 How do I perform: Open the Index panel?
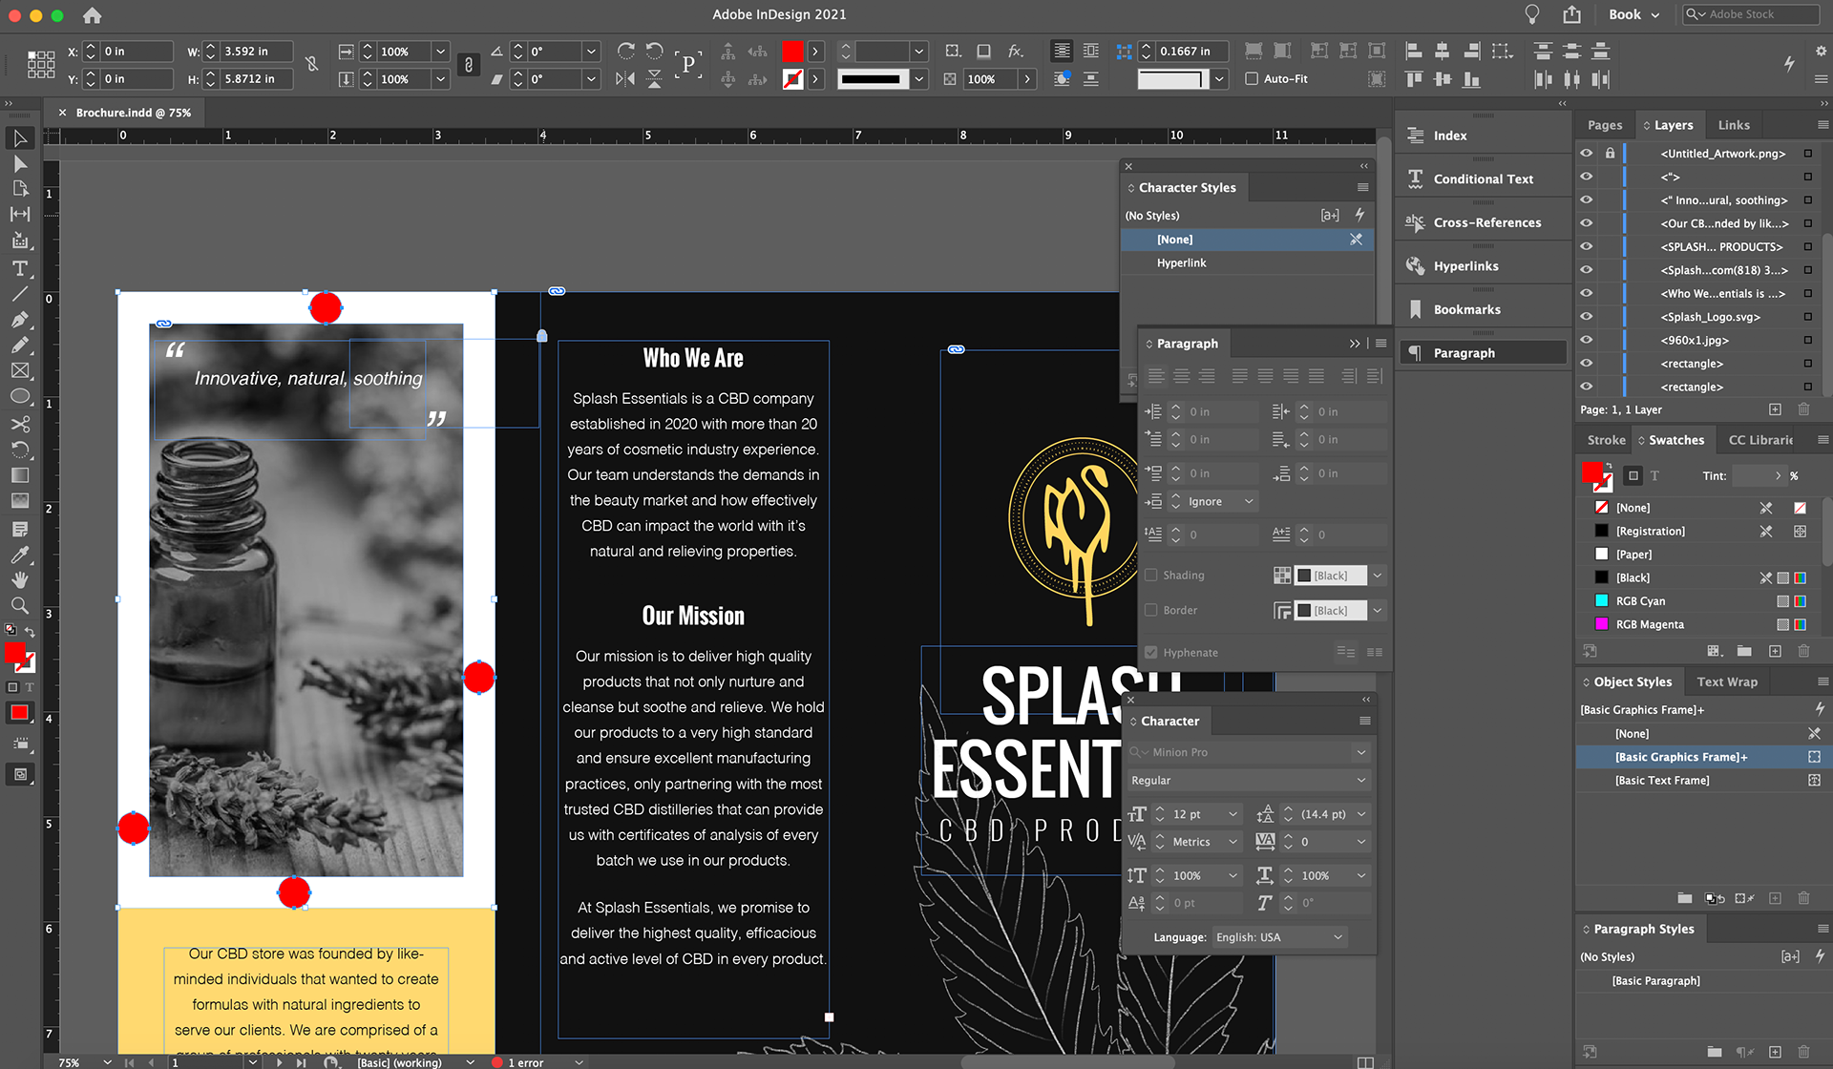(x=1484, y=136)
